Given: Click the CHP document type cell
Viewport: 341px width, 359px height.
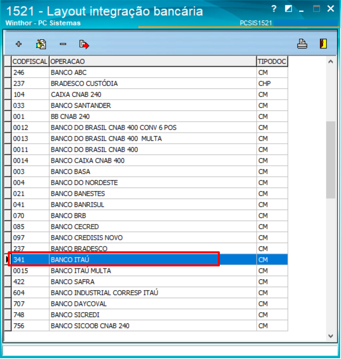Looking at the screenshot, I should (x=272, y=83).
